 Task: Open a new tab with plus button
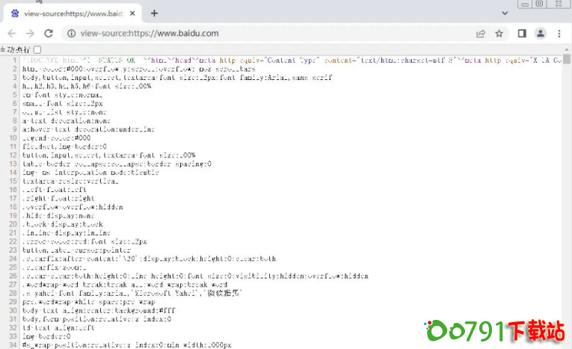tap(154, 13)
